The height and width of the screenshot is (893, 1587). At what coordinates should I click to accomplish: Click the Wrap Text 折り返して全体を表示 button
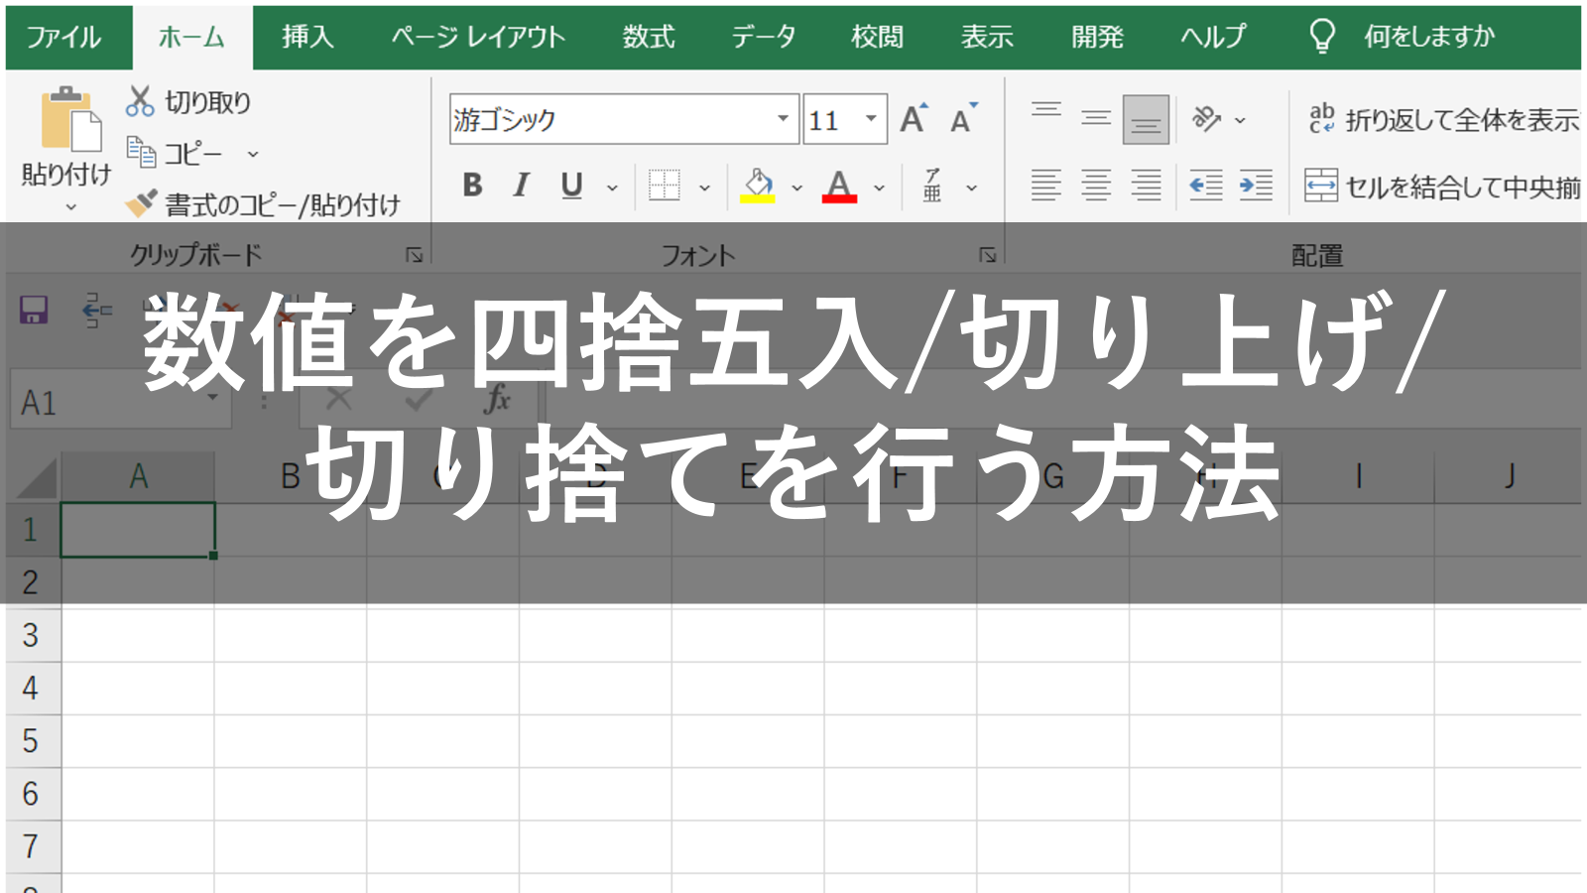[x=1442, y=120]
